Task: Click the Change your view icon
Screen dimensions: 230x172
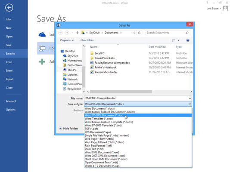Action: pyautogui.click(x=174, y=40)
